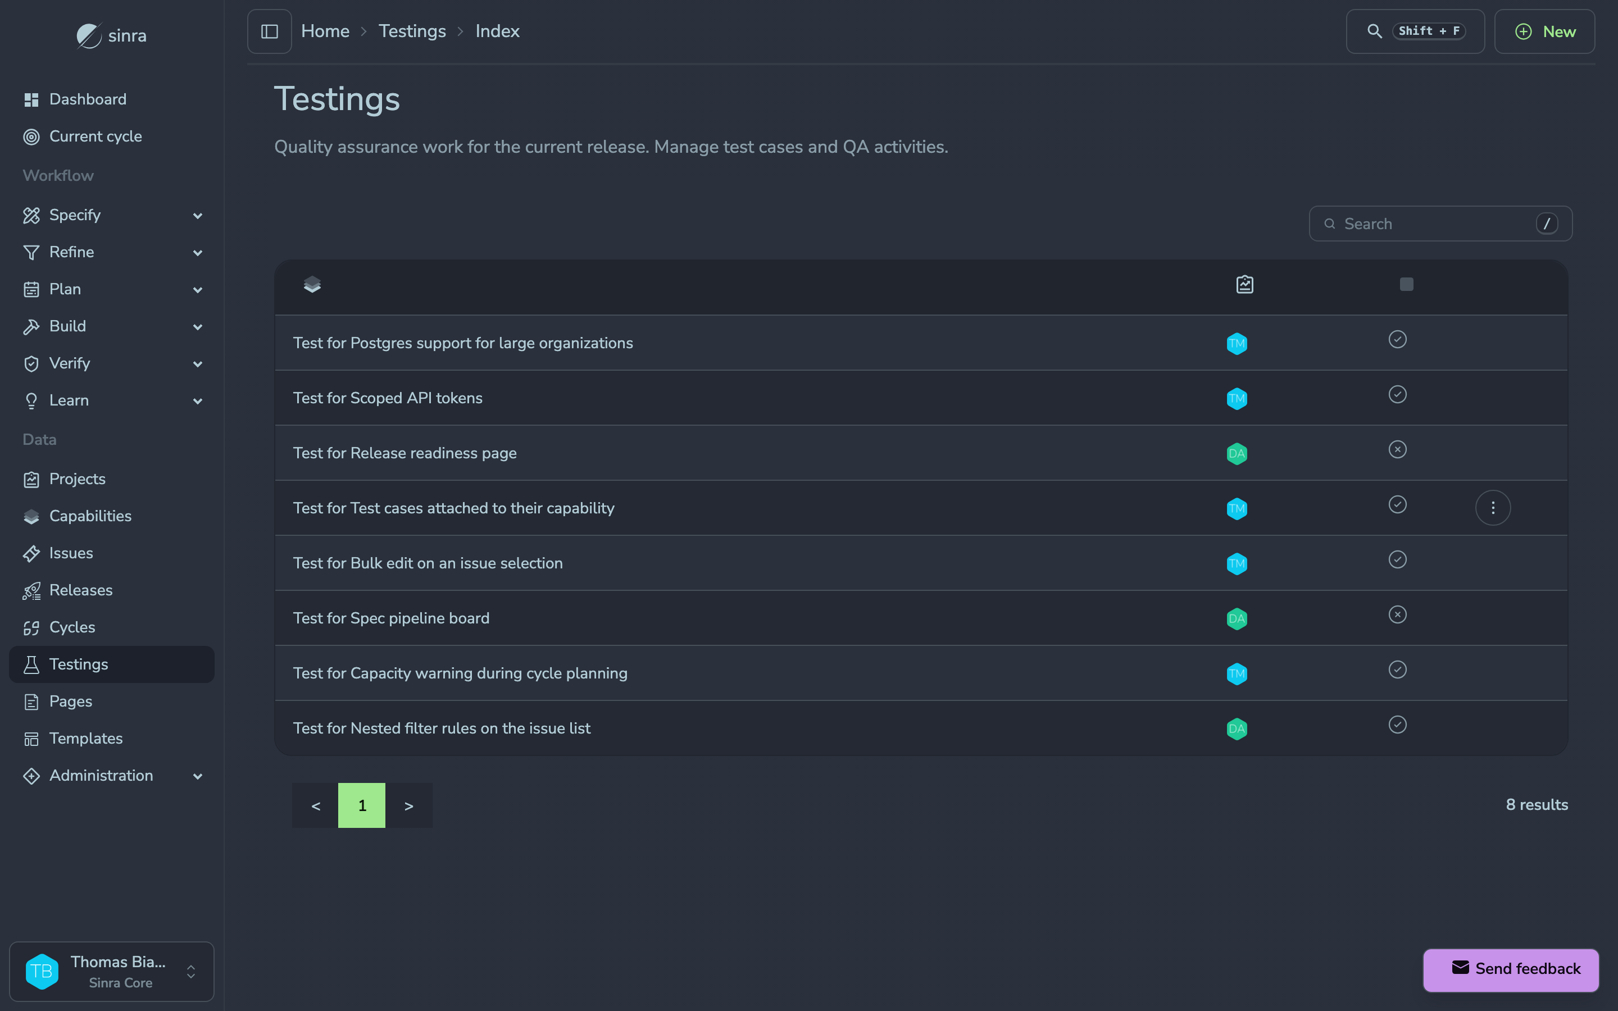The image size is (1618, 1011).
Task: Select page 1 in pagination
Action: [x=362, y=806]
